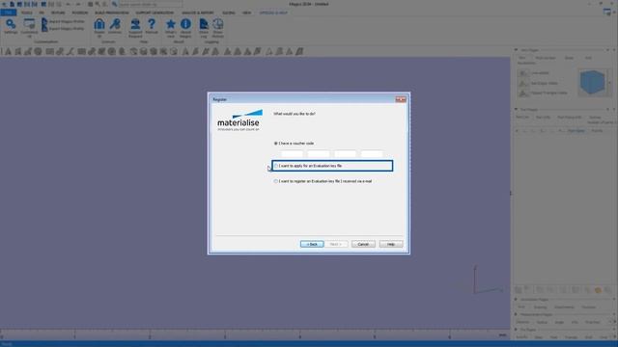The width and height of the screenshot is (618, 347).
Task: Click Export Magics Profile
Action: coord(63,28)
